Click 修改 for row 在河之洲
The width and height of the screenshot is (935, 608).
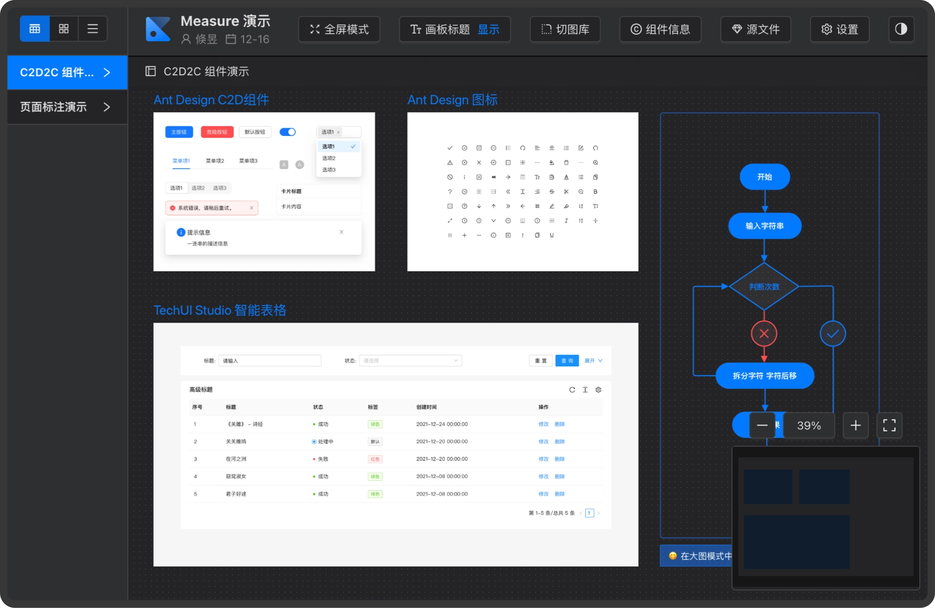[x=543, y=459]
